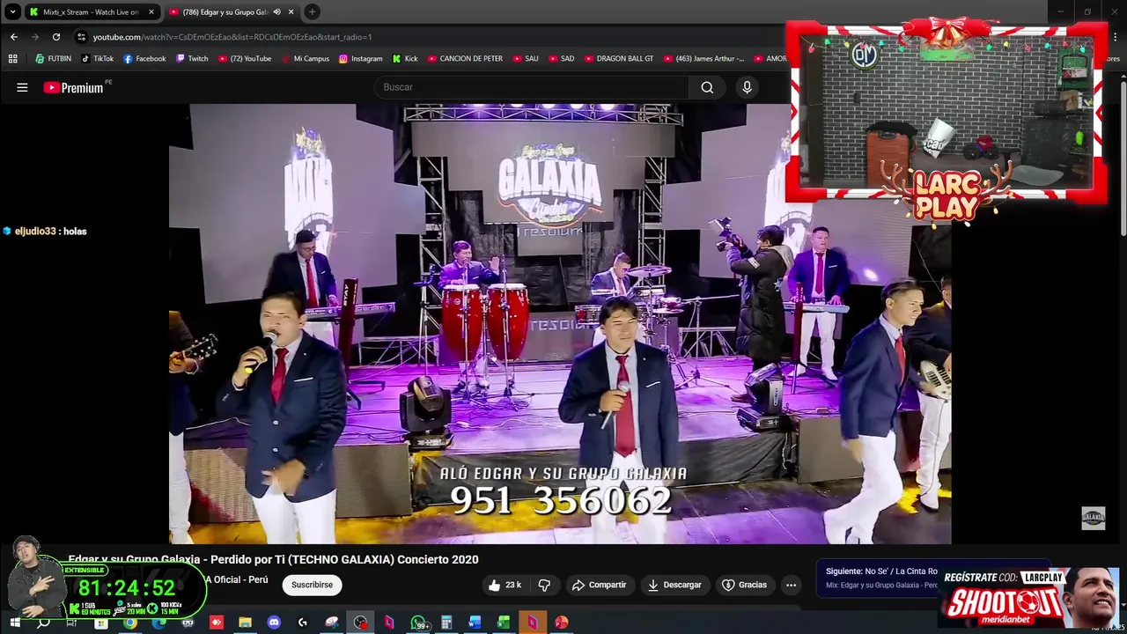Focus the Buscar search field
Image resolution: width=1127 pixels, height=634 pixels.
tap(533, 87)
